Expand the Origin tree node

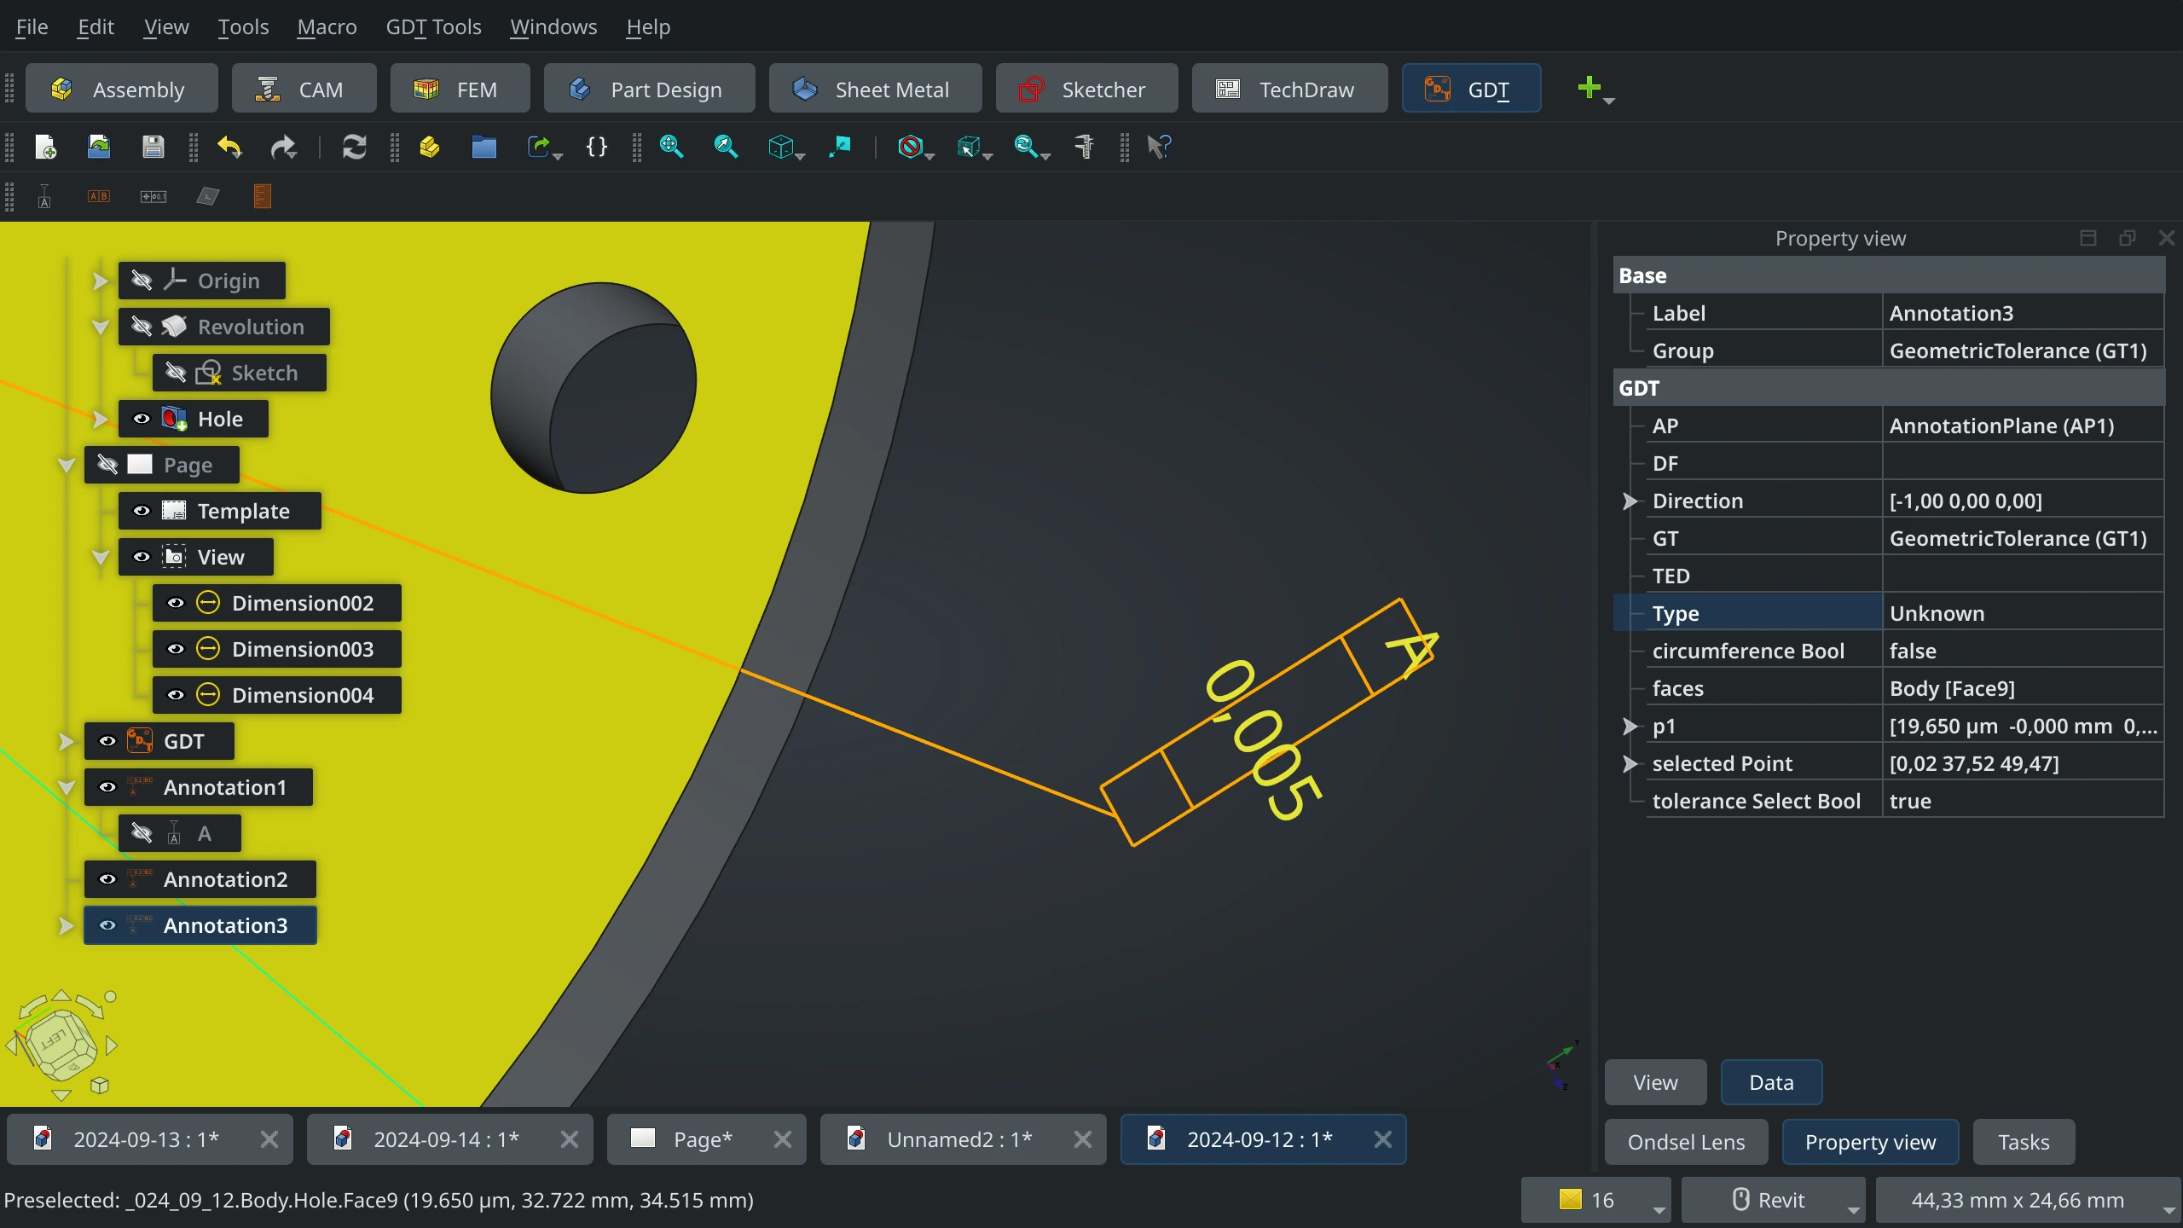pyautogui.click(x=100, y=281)
